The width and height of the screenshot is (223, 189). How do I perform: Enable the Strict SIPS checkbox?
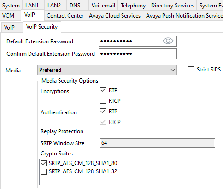tap(191, 69)
